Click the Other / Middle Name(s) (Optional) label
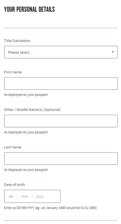Viewport: 121px width, 224px height. click(32, 110)
